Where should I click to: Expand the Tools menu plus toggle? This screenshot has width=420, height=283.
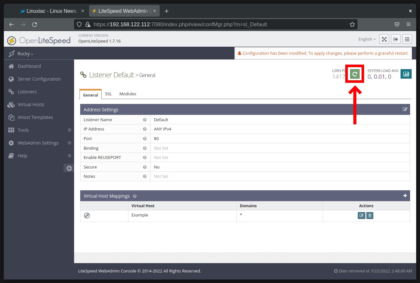click(69, 130)
